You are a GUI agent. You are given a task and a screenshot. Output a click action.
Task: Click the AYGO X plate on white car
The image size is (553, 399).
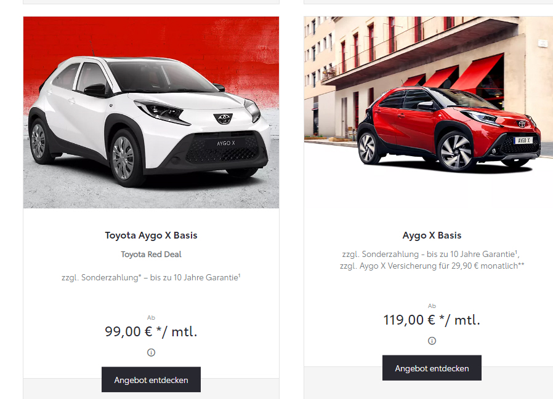coord(226,143)
